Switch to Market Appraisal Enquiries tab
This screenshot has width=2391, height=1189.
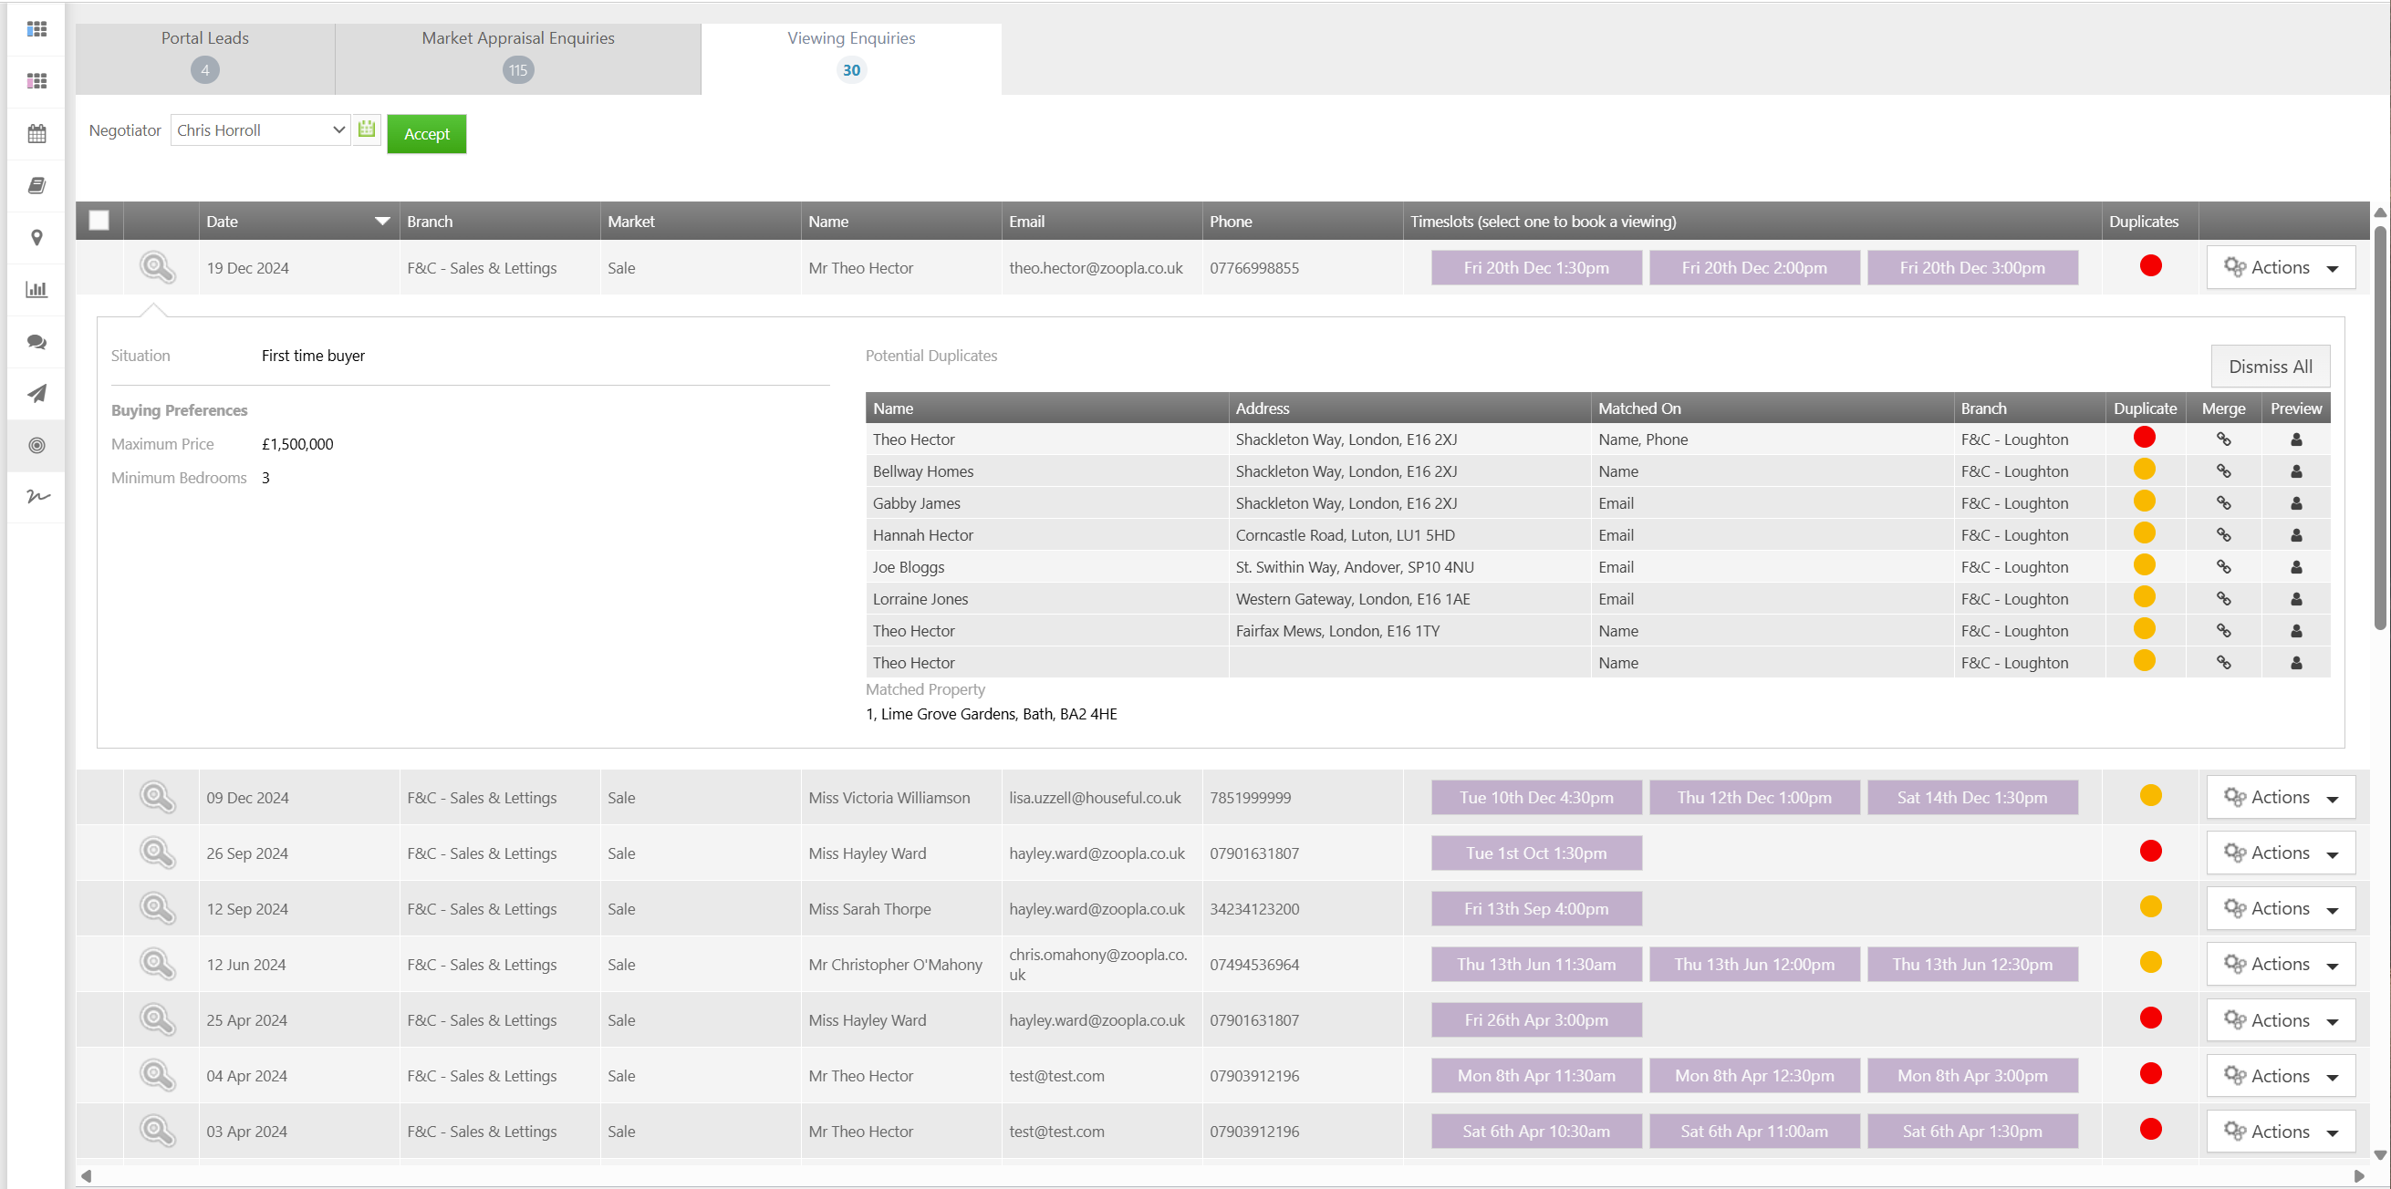(x=518, y=58)
